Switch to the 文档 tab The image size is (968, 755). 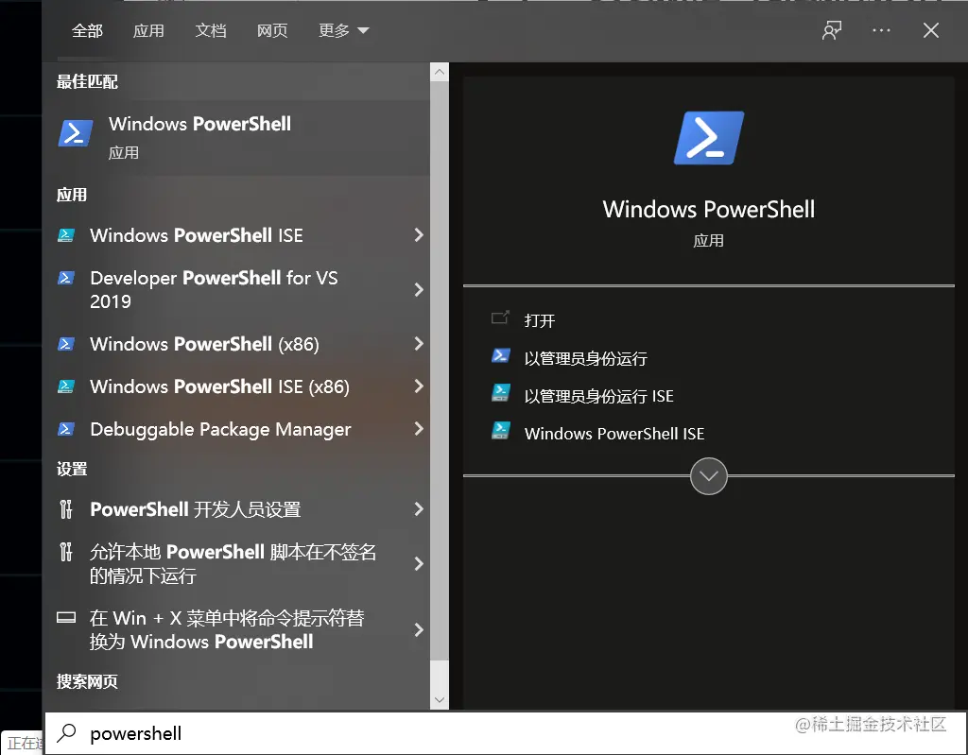coord(211,30)
